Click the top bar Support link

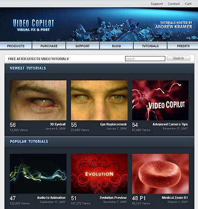pos(156,4)
